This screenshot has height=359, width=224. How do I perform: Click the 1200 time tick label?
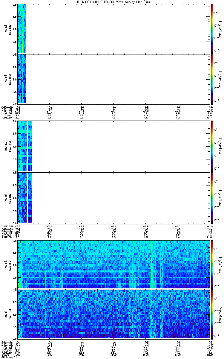point(17,355)
